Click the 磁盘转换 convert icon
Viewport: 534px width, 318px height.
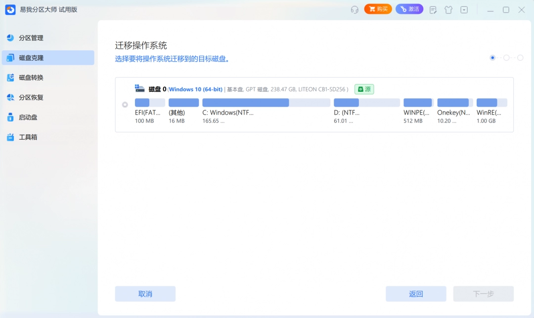click(10, 78)
